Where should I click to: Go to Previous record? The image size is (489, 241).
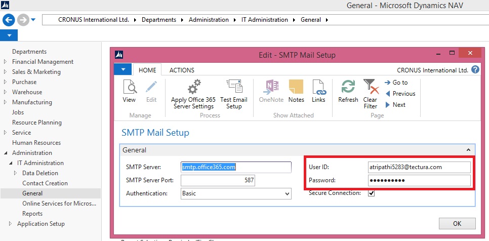pos(400,94)
